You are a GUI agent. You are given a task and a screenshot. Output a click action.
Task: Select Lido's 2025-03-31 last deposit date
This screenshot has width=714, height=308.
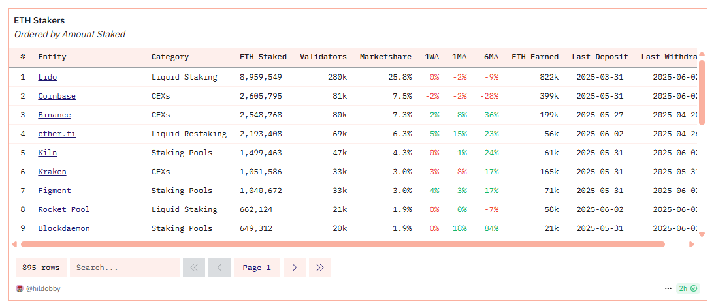pyautogui.click(x=600, y=78)
